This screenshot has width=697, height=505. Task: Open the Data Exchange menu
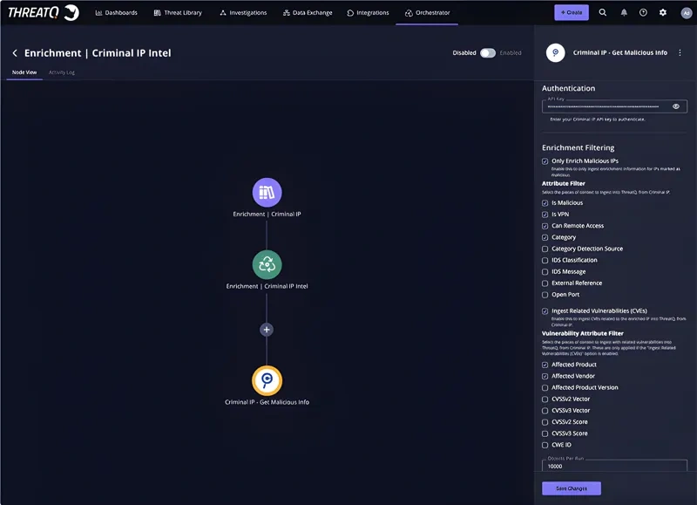click(x=308, y=12)
